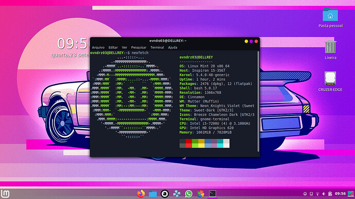This screenshot has height=199, width=355.
Task: Click the neofetch command prompt line
Action: click(x=119, y=53)
